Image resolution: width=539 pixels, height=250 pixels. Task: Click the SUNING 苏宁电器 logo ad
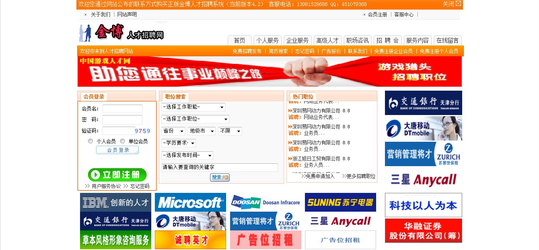coord(341,202)
